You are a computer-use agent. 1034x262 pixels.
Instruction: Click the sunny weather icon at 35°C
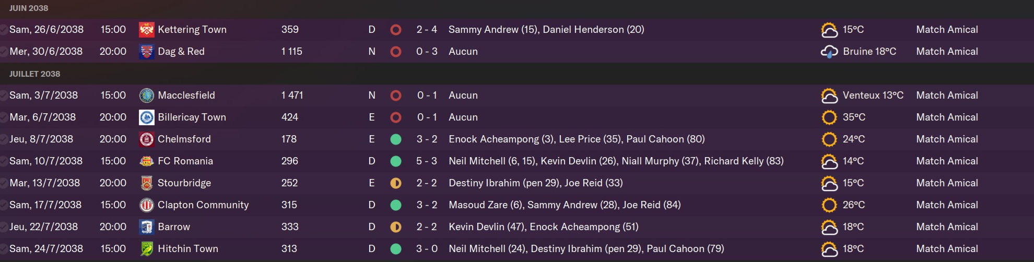pyautogui.click(x=829, y=117)
